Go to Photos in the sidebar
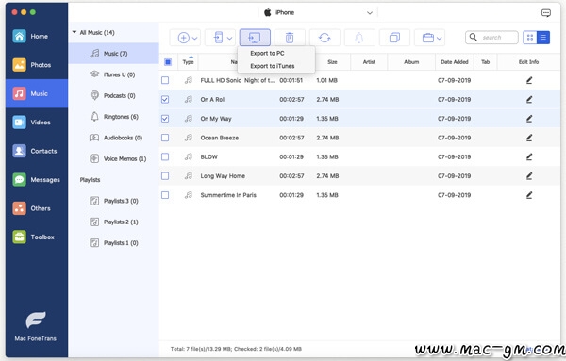The height and width of the screenshot is (361, 566). click(36, 65)
